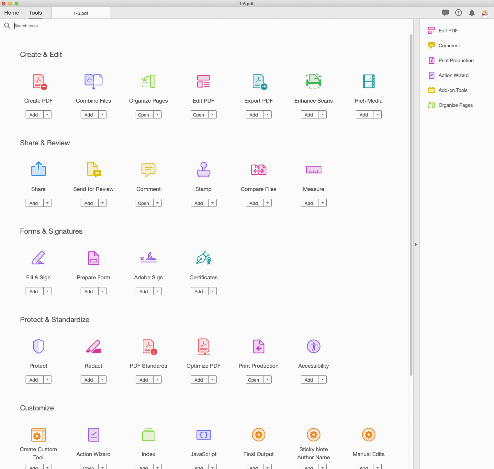Open the Print Production Open dropdown arrow
Screen dimensions: 494x469
(x=267, y=380)
